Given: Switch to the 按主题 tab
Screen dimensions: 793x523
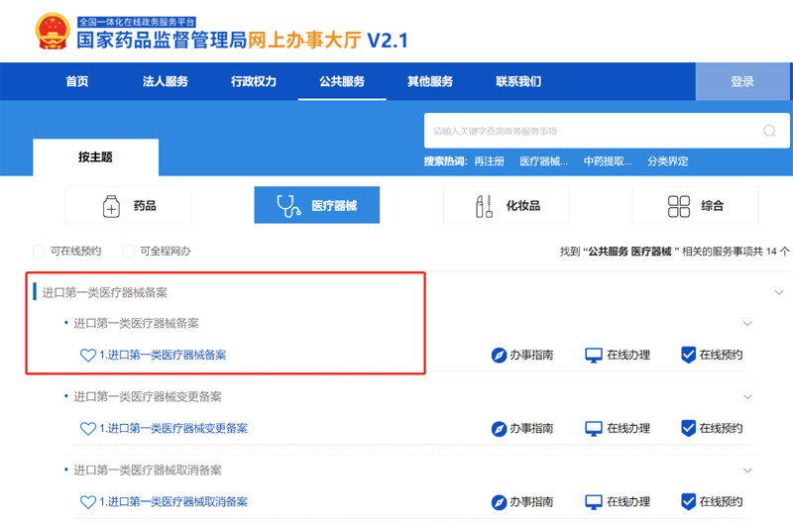Looking at the screenshot, I should coord(95,157).
